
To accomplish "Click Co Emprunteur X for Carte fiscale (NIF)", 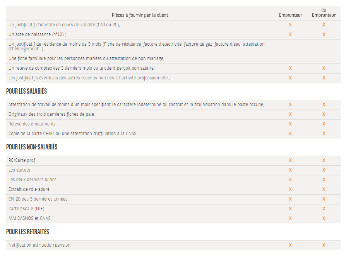I will pyautogui.click(x=324, y=209).
